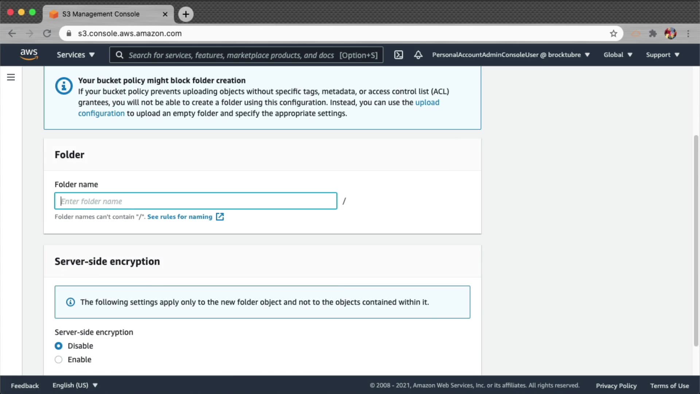The height and width of the screenshot is (394, 700).
Task: Select the Enable encryption radio button
Action: 58,360
